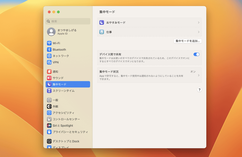Click the Siri と Spotlight icon
Image resolution: width=242 pixels, height=157 pixels.
point(49,126)
